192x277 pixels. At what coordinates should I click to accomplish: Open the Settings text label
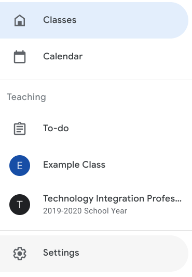(61, 253)
